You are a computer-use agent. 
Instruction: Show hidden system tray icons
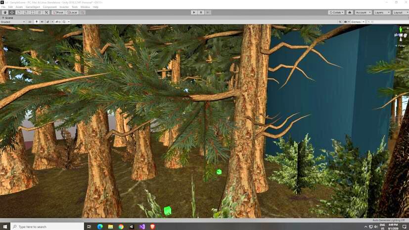coord(365,227)
